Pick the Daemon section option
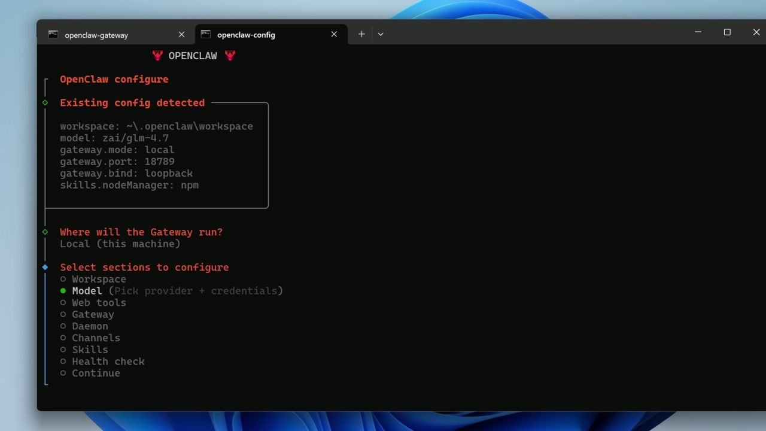 (90, 326)
